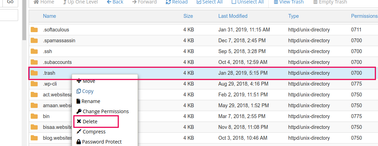Choose Delete from context menu
Viewport: 378px width, 146px height.
click(87, 122)
